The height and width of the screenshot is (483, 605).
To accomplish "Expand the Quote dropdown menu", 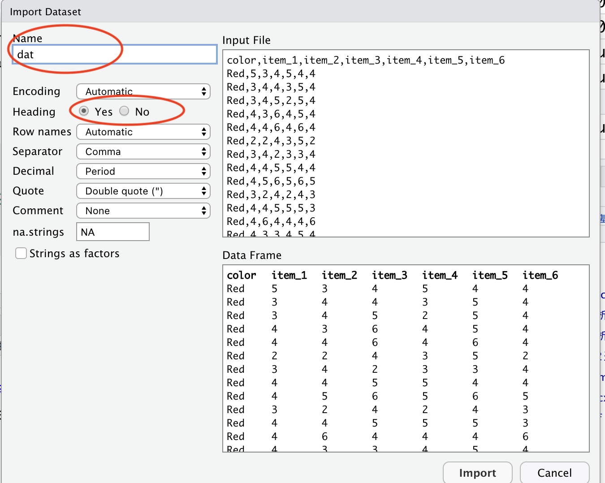I will [143, 191].
